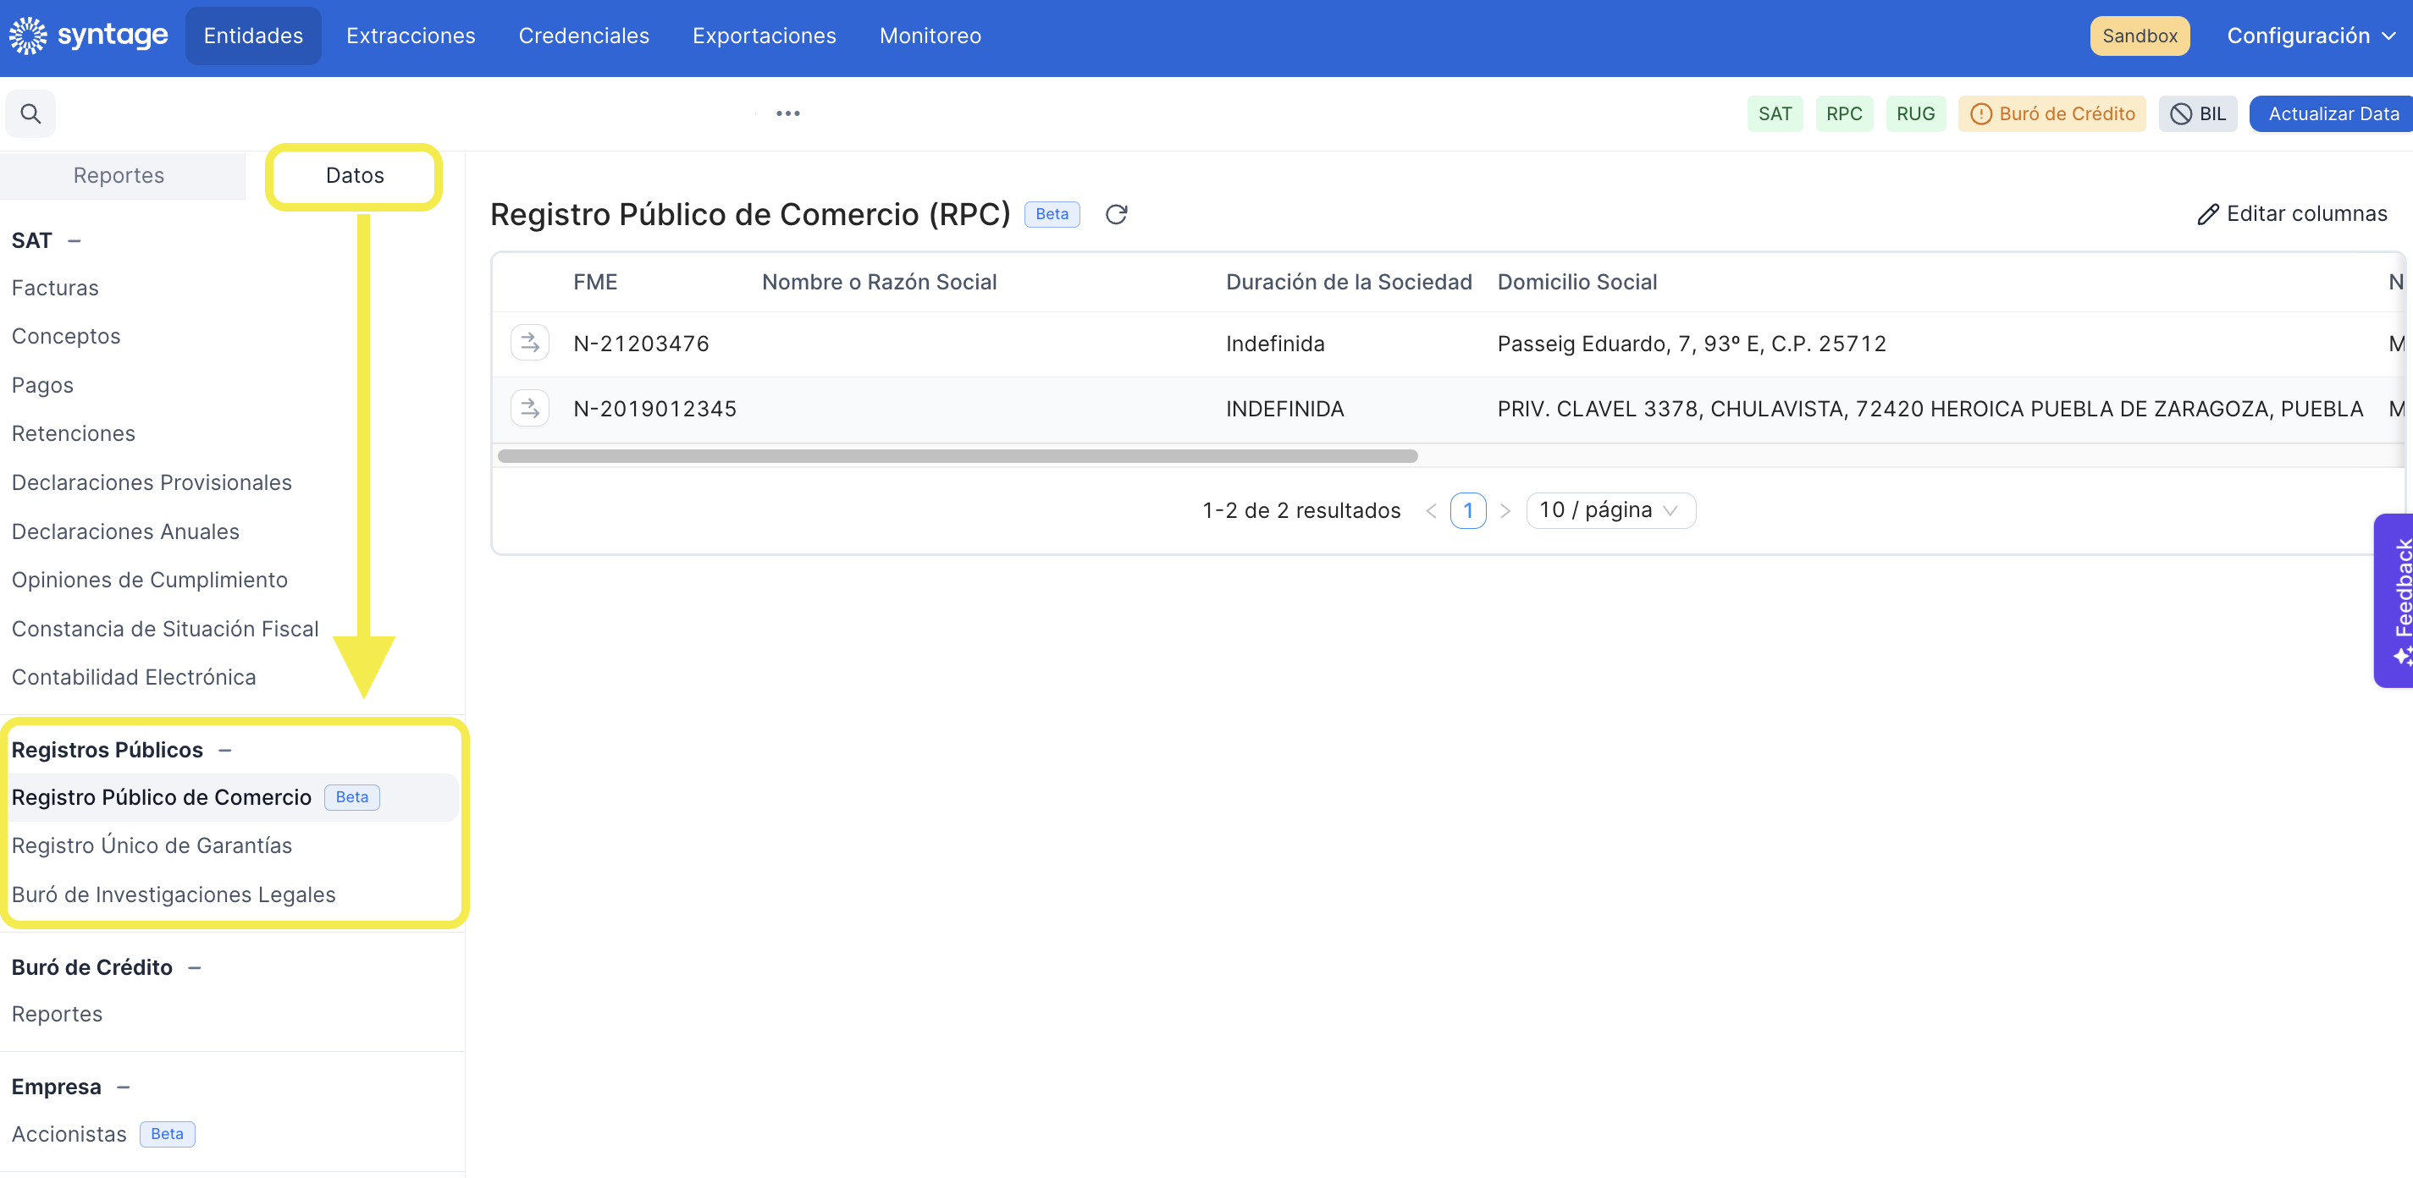Click the horizontal table scrollbar

[x=958, y=456]
